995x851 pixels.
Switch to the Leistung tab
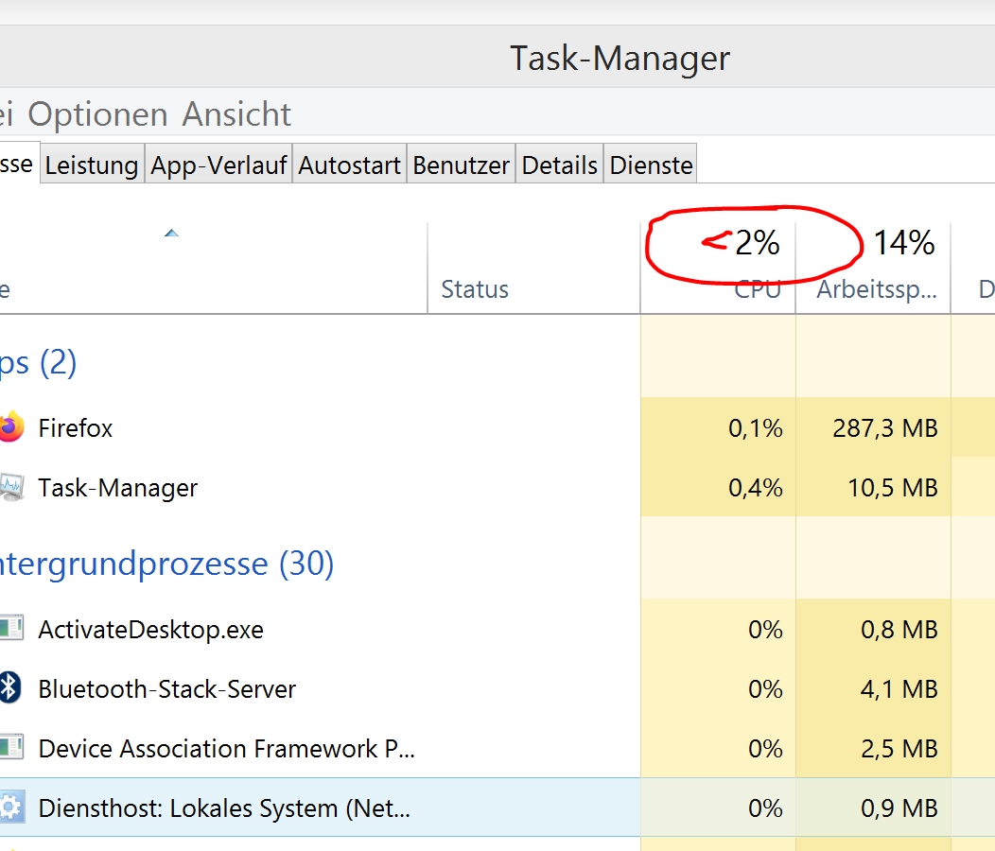(92, 165)
